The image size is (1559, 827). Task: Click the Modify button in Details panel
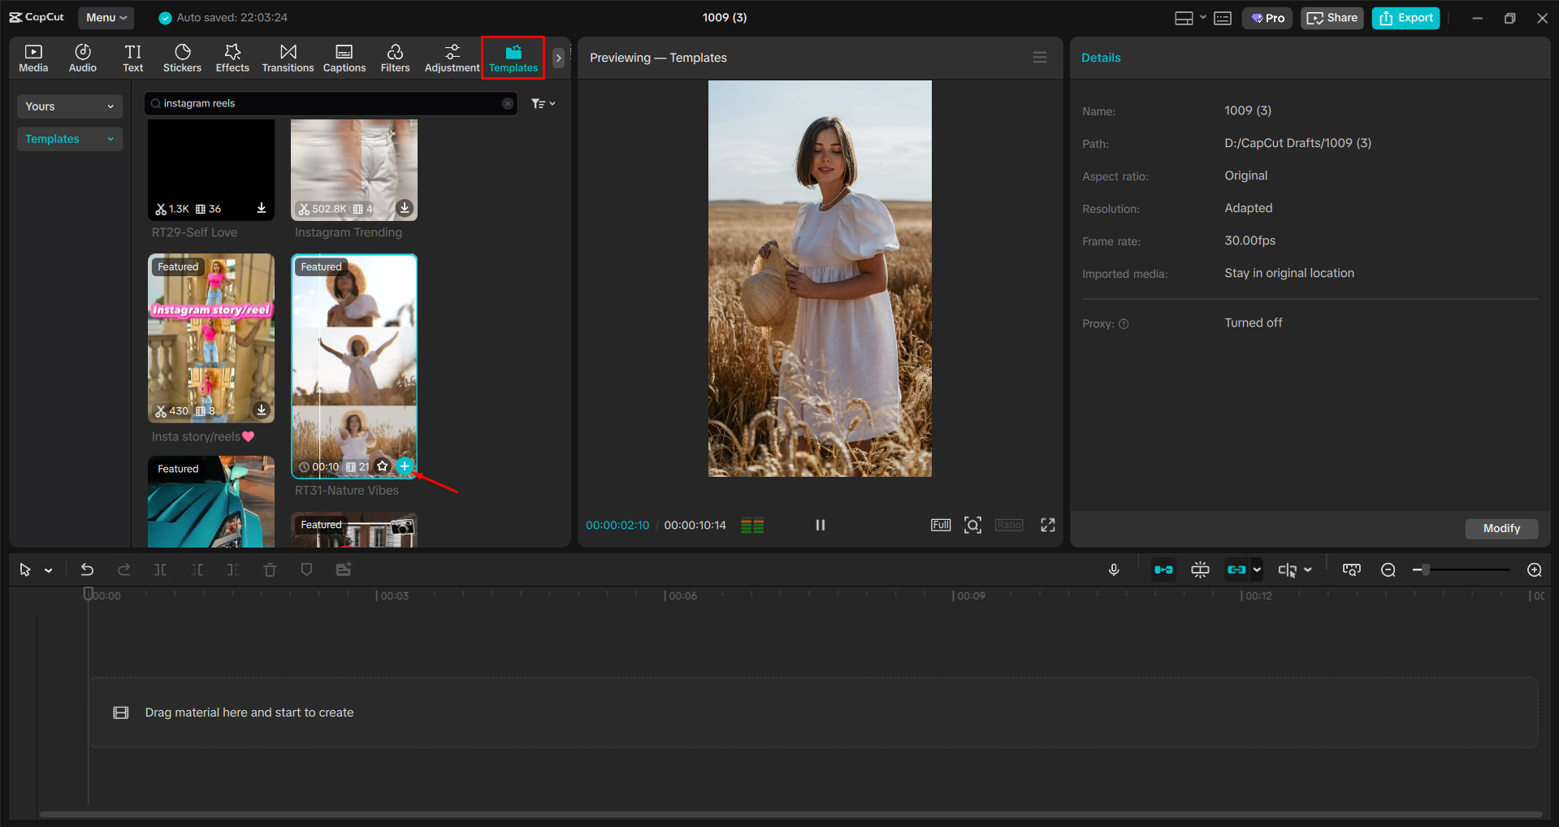[x=1501, y=528]
